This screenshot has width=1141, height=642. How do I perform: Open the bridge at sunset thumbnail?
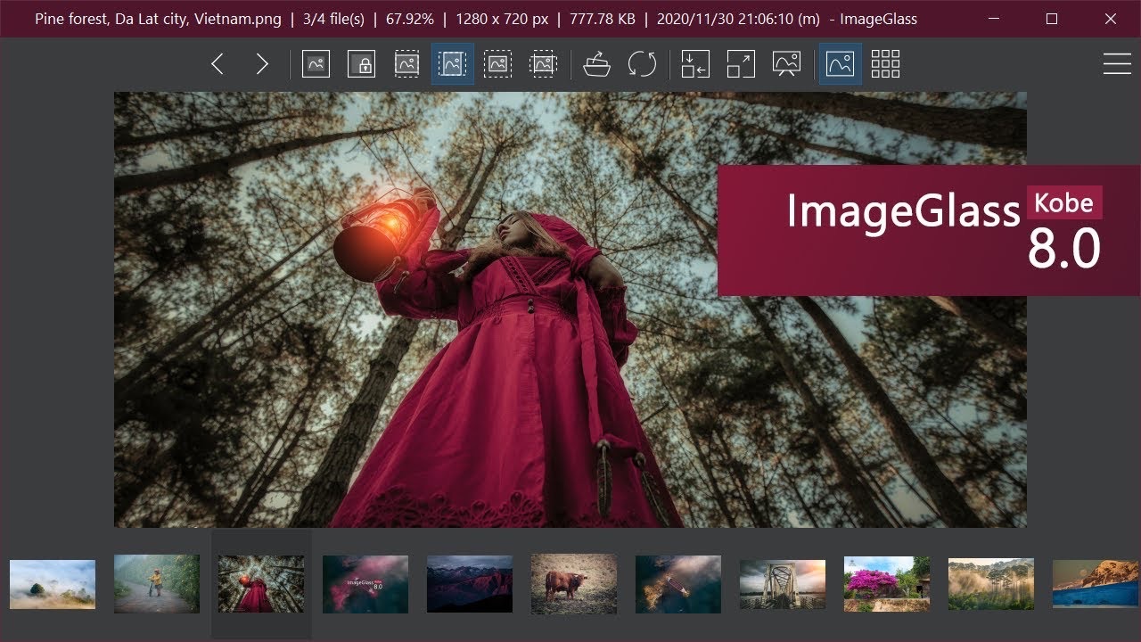pyautogui.click(x=782, y=584)
